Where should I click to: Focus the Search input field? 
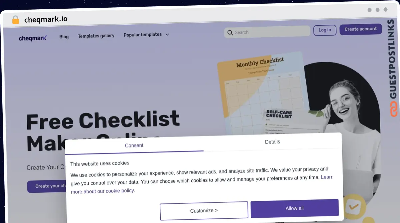[x=267, y=32]
